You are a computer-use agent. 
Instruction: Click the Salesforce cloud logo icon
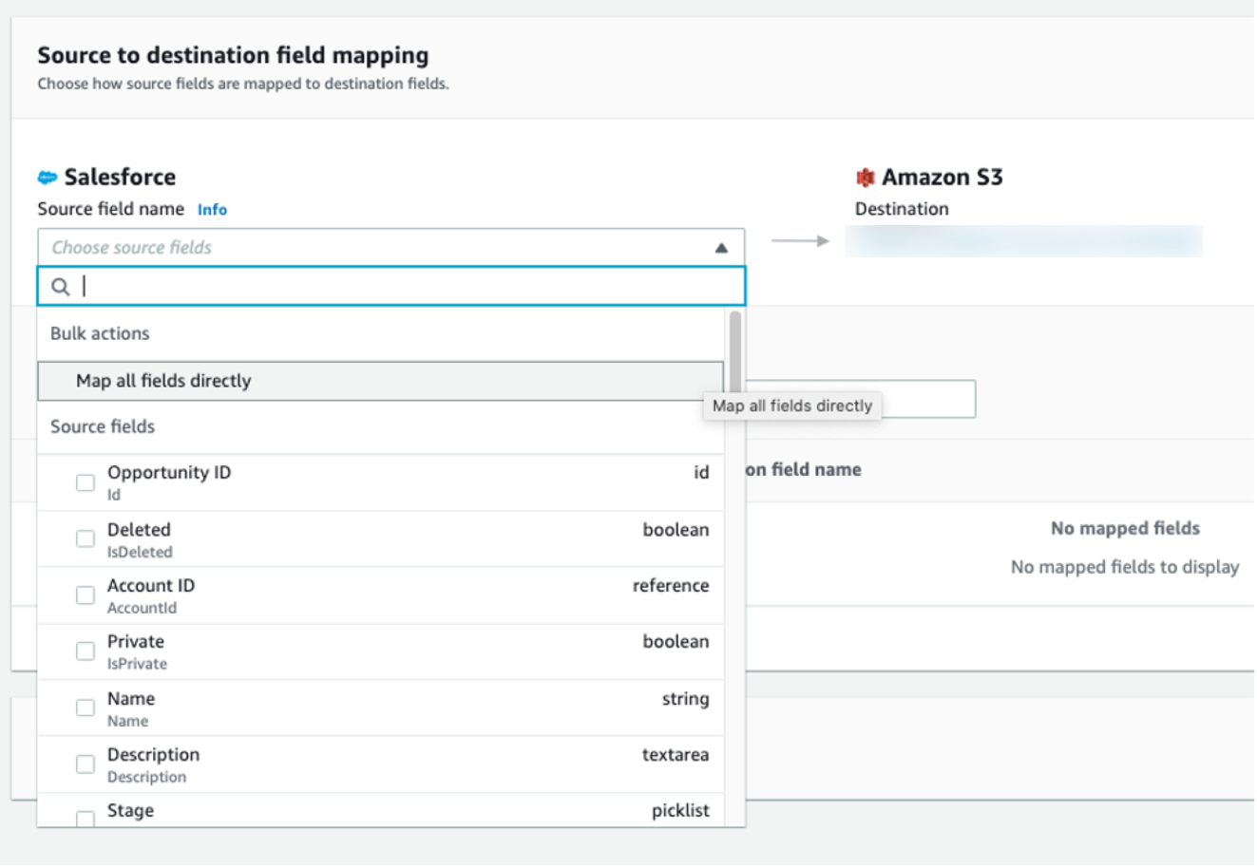click(x=48, y=178)
